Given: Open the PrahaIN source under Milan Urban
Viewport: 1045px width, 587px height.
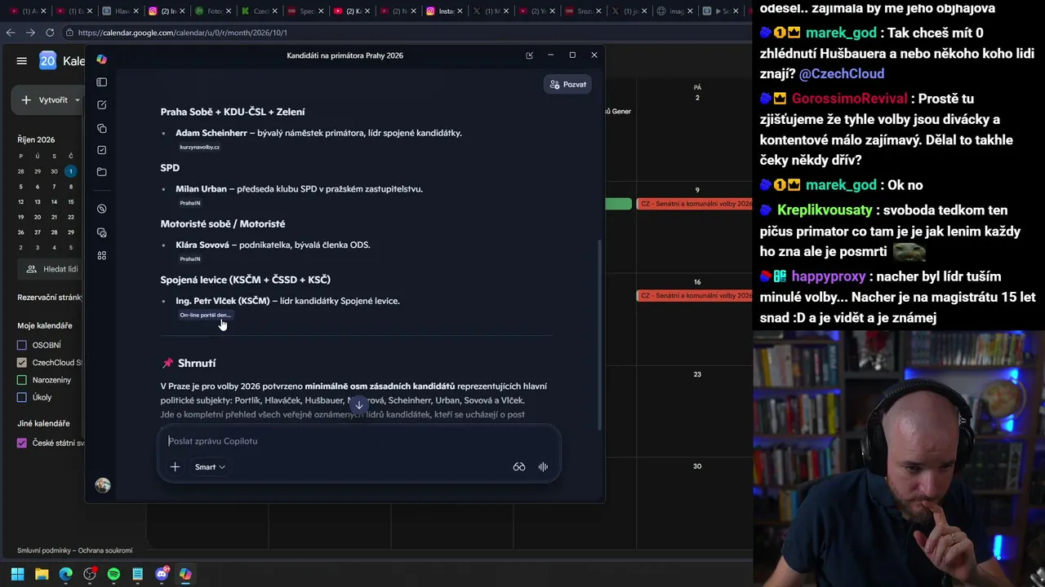Looking at the screenshot, I should pos(190,203).
